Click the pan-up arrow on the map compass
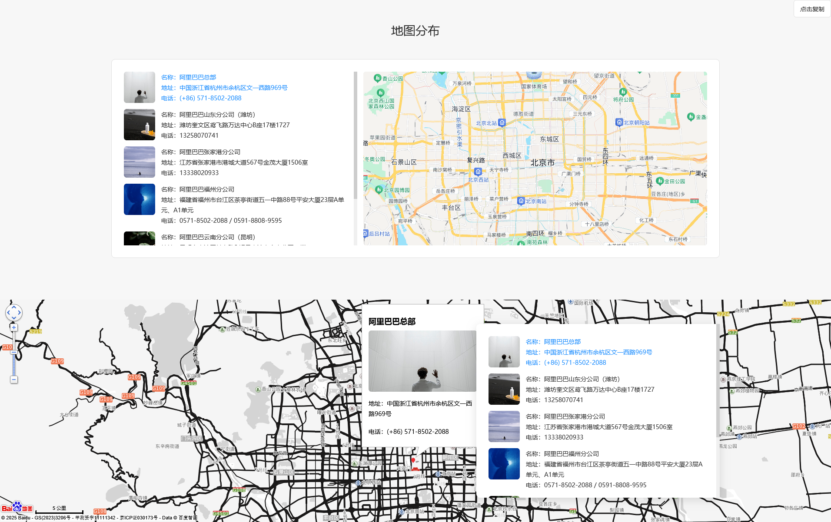The image size is (831, 522). [14, 307]
